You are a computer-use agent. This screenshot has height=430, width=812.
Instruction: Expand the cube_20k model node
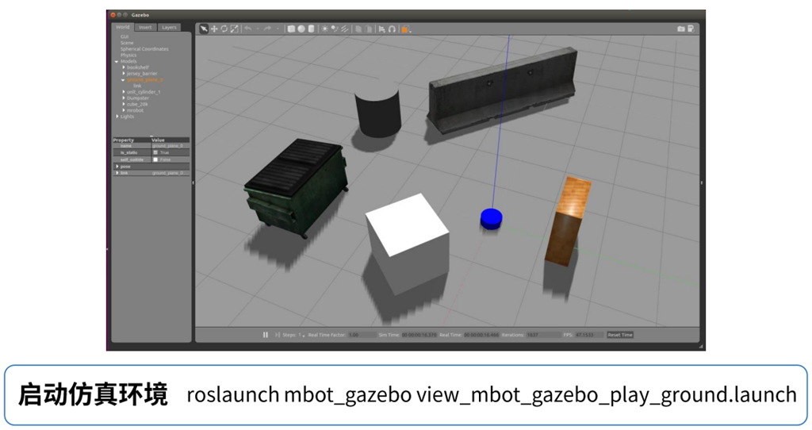[x=123, y=104]
